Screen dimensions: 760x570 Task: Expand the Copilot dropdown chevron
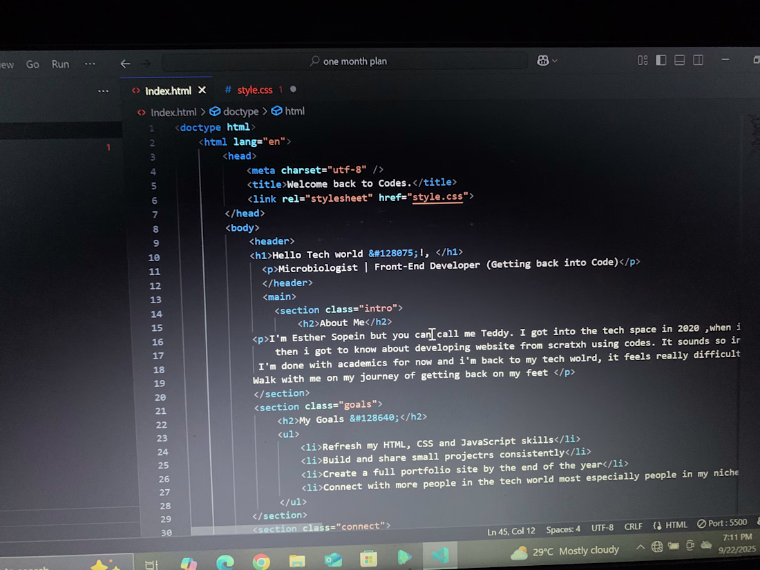555,61
